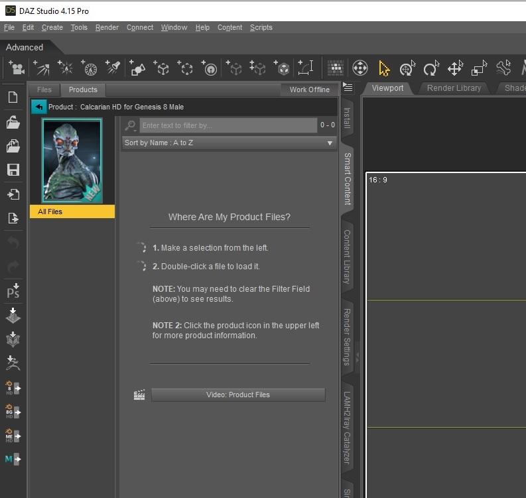Switch to the Render Library tab
Viewport: 526px width, 498px height.
(x=454, y=88)
